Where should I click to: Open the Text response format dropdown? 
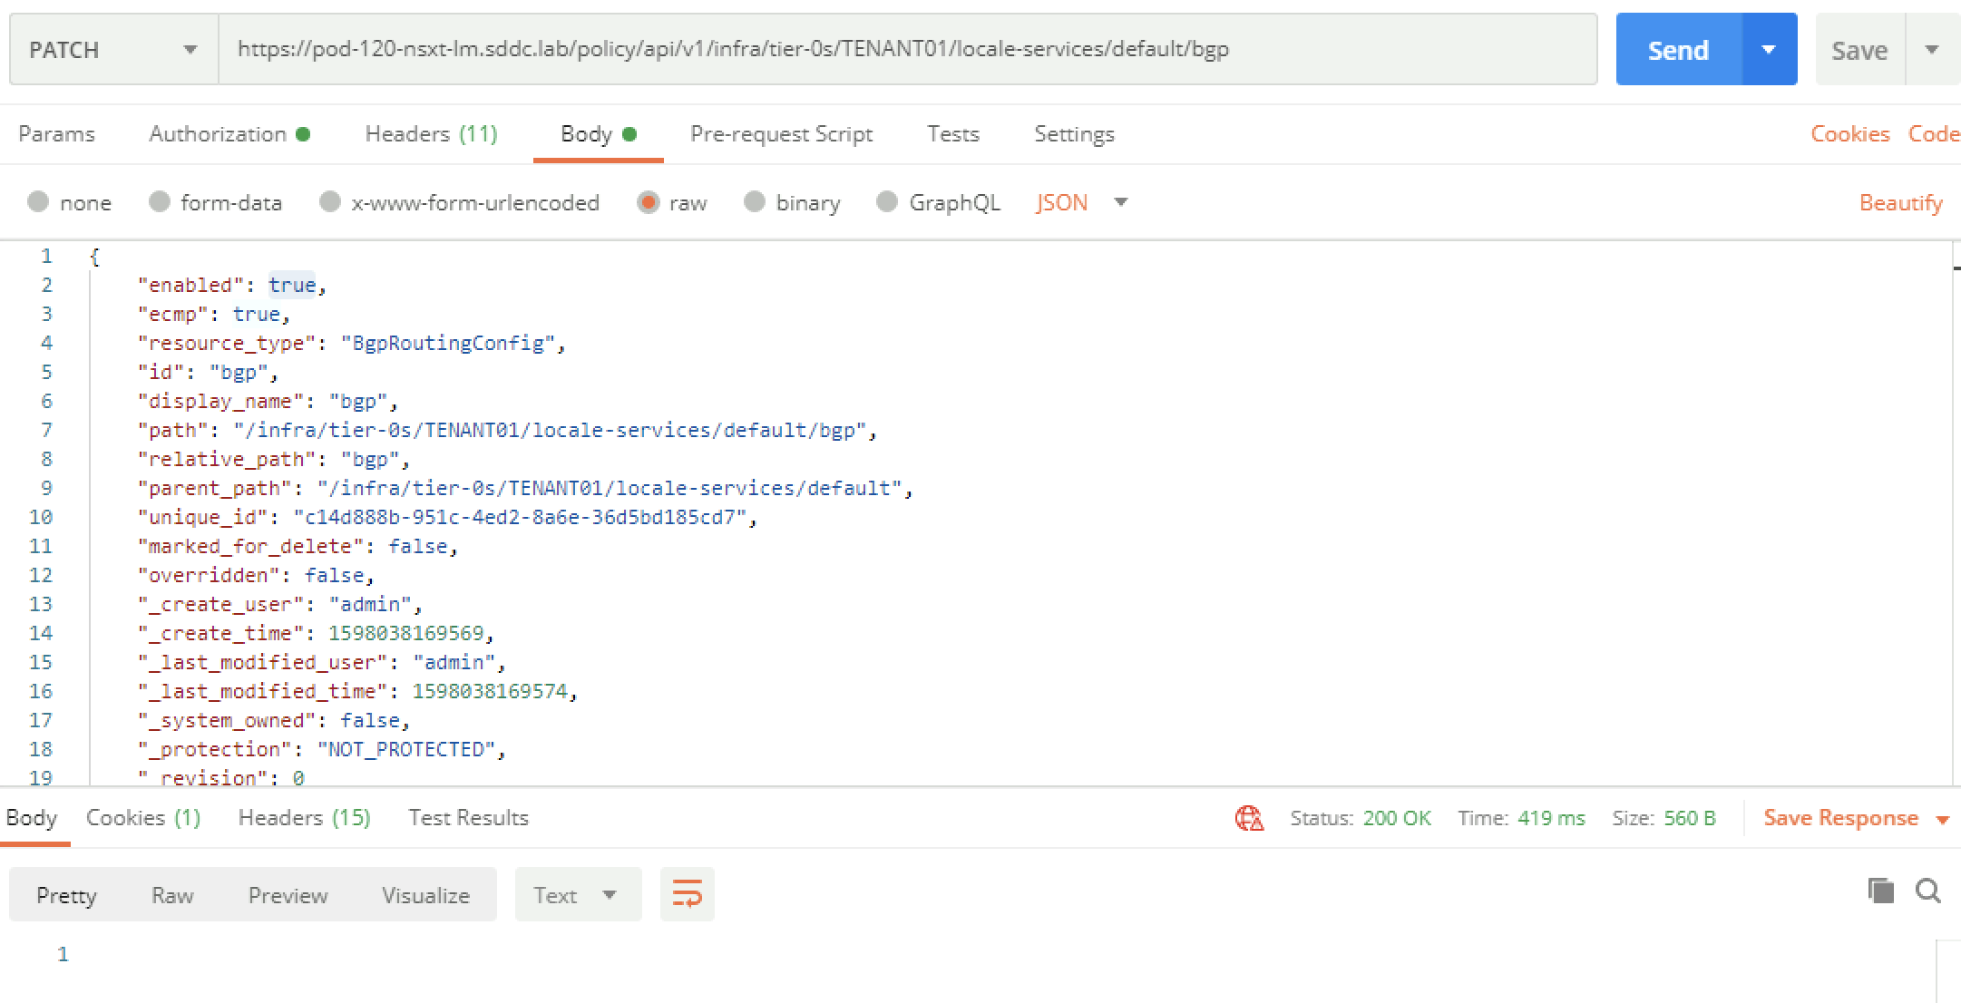[577, 895]
